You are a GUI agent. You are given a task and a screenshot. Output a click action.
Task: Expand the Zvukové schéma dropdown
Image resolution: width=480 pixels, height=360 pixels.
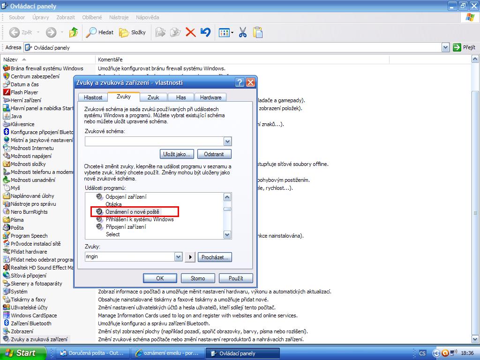[227, 142]
